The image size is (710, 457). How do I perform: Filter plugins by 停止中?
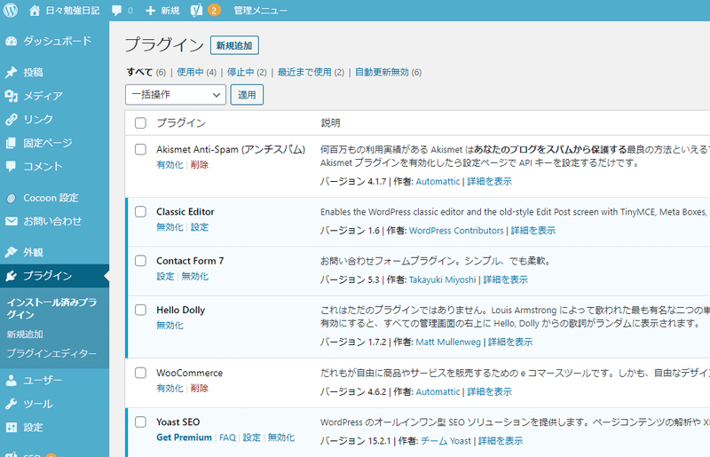click(241, 72)
